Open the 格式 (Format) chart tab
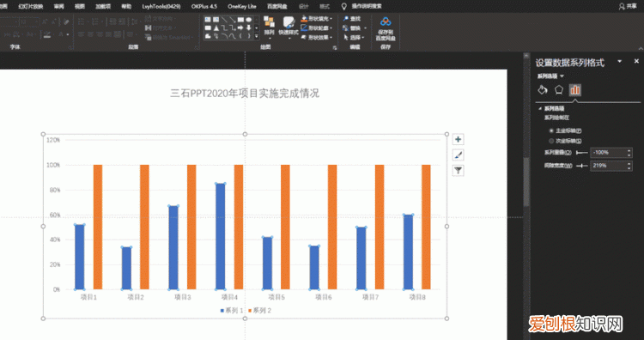Image resolution: width=644 pixels, height=340 pixels. click(325, 6)
